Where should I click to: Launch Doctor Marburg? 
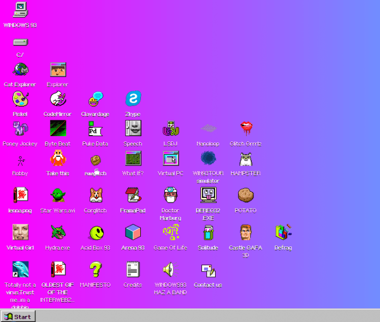(x=170, y=195)
